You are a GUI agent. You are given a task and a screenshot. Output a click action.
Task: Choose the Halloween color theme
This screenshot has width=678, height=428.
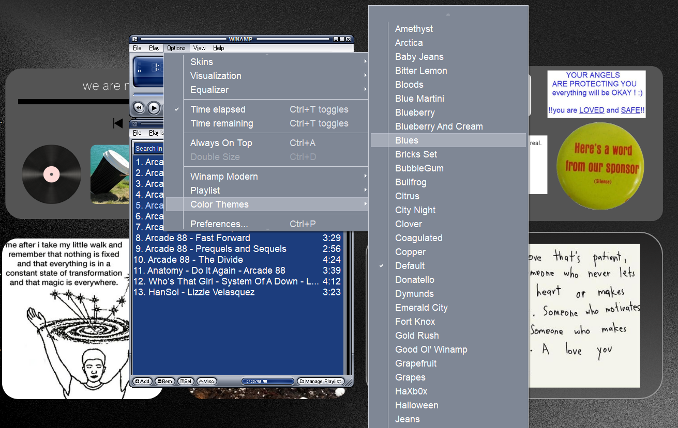[x=448, y=405]
